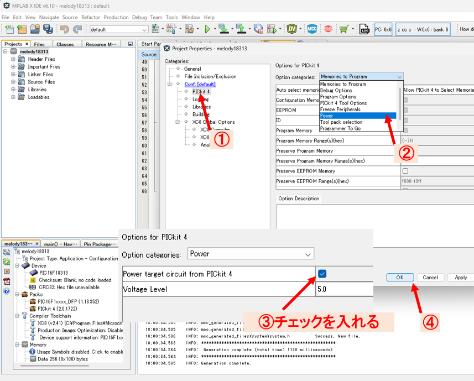Screen dimensions: 474x381
Task: Open the Production menu
Action: click(116, 17)
